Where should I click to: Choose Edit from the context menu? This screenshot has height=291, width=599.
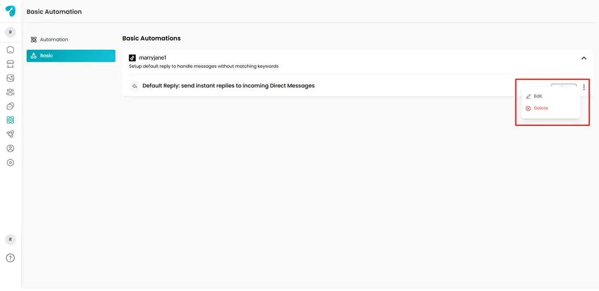[538, 96]
